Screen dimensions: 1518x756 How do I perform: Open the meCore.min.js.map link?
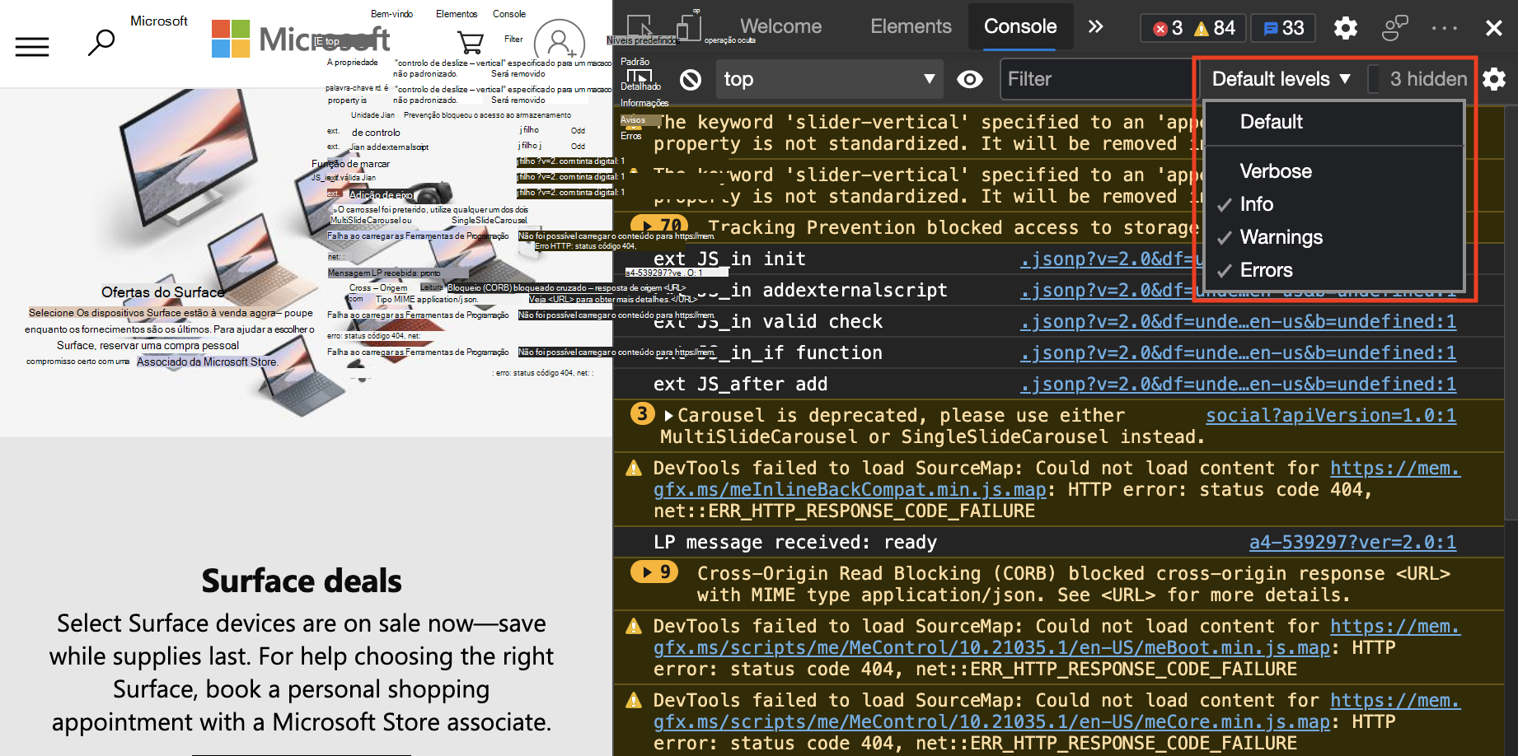(991, 722)
